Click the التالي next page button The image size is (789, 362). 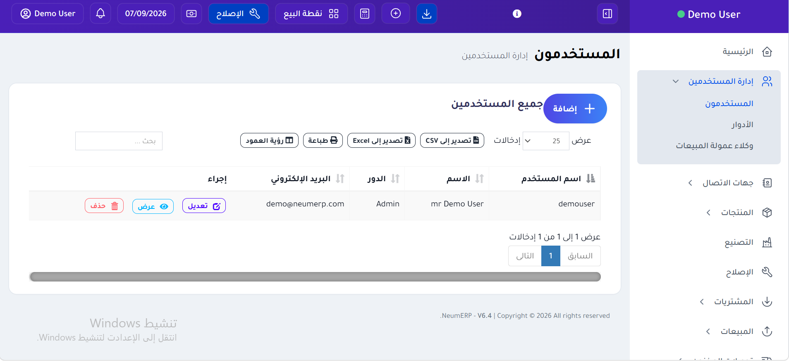pos(525,256)
